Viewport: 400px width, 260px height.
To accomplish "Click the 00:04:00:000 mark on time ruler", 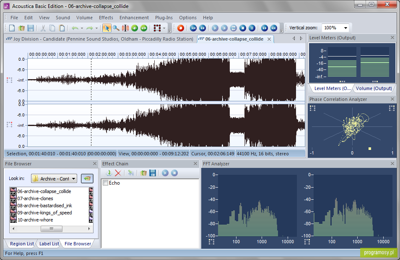I will click(163, 54).
